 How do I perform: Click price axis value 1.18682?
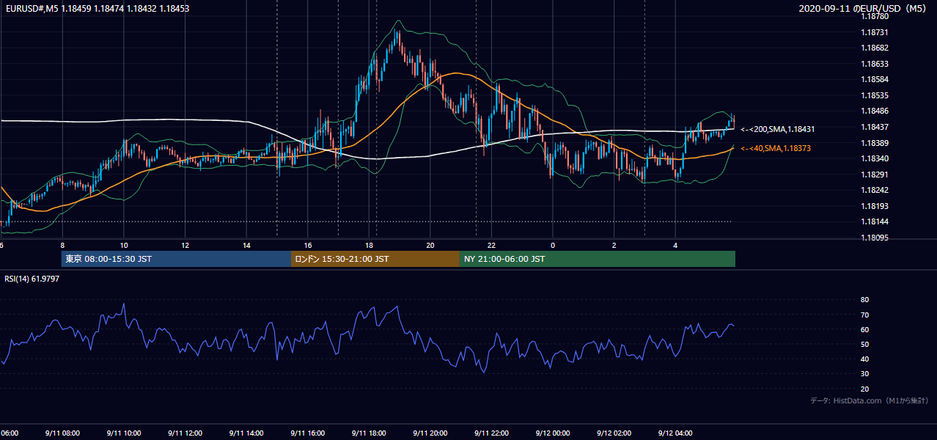pos(874,48)
